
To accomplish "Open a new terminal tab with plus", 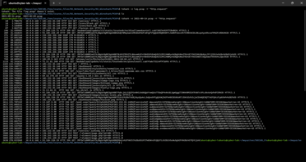I will pos(54,3).
